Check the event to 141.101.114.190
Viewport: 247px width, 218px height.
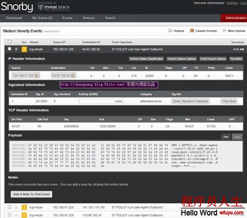[9, 207]
